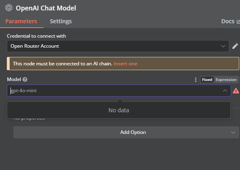Click the OpenAI logo icon in header
Viewport: 240px width, 170px height.
(x=9, y=8)
